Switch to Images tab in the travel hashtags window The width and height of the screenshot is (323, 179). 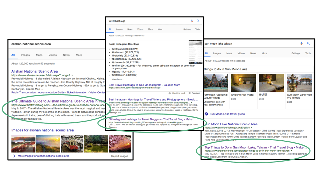point(119,29)
